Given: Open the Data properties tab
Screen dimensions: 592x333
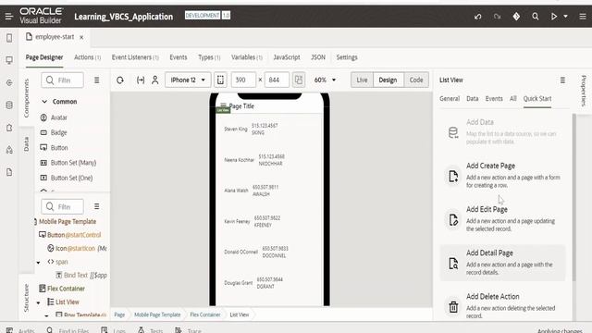Looking at the screenshot, I should coord(473,99).
